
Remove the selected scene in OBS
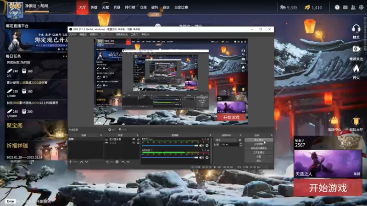pyautogui.click(x=75, y=162)
